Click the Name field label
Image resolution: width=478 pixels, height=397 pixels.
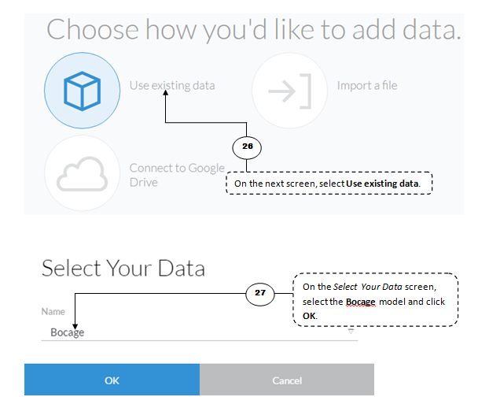[53, 311]
